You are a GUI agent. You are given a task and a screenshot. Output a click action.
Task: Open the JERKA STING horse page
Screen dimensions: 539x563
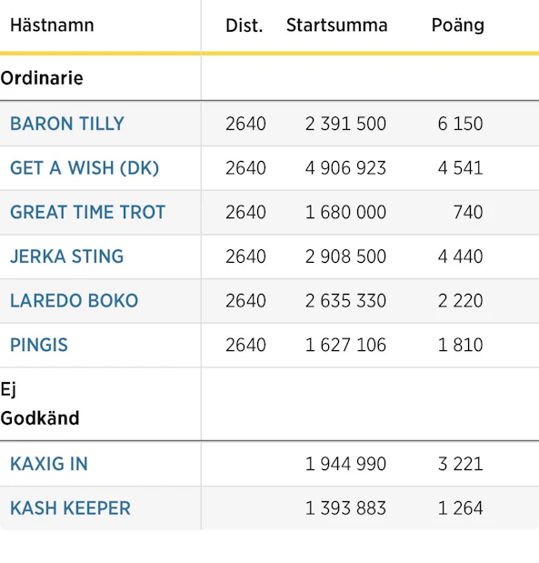(x=66, y=256)
